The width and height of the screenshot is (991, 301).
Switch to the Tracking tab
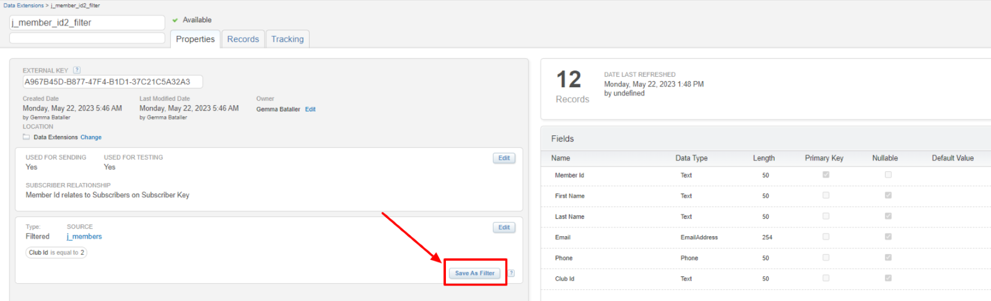287,39
